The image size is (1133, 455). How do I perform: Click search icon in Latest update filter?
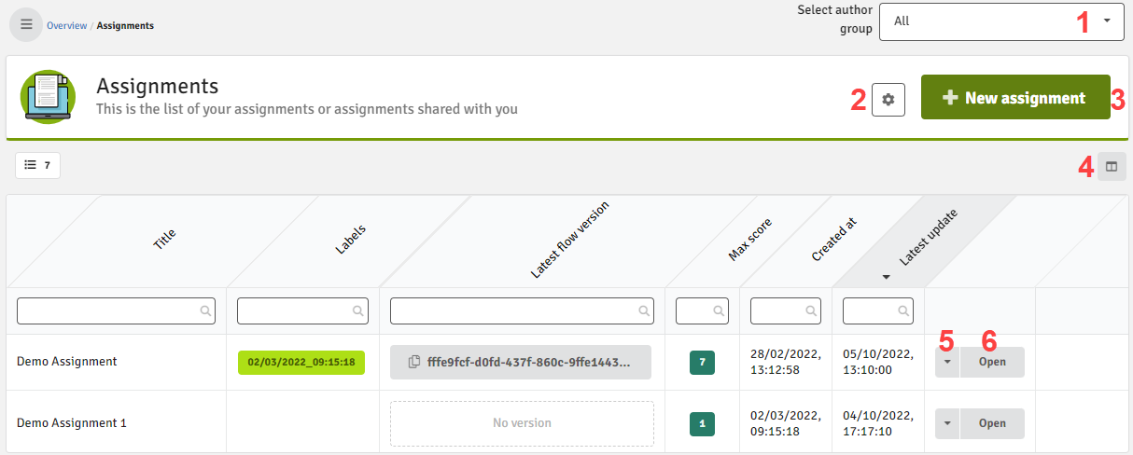click(x=903, y=311)
